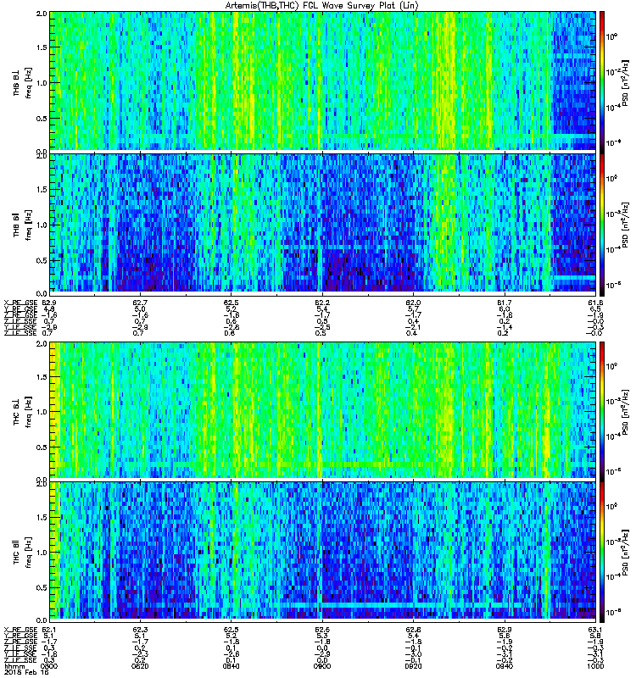This screenshot has width=636, height=678.
Task: Click the 0940 time tick label
Action: pyautogui.click(x=505, y=666)
